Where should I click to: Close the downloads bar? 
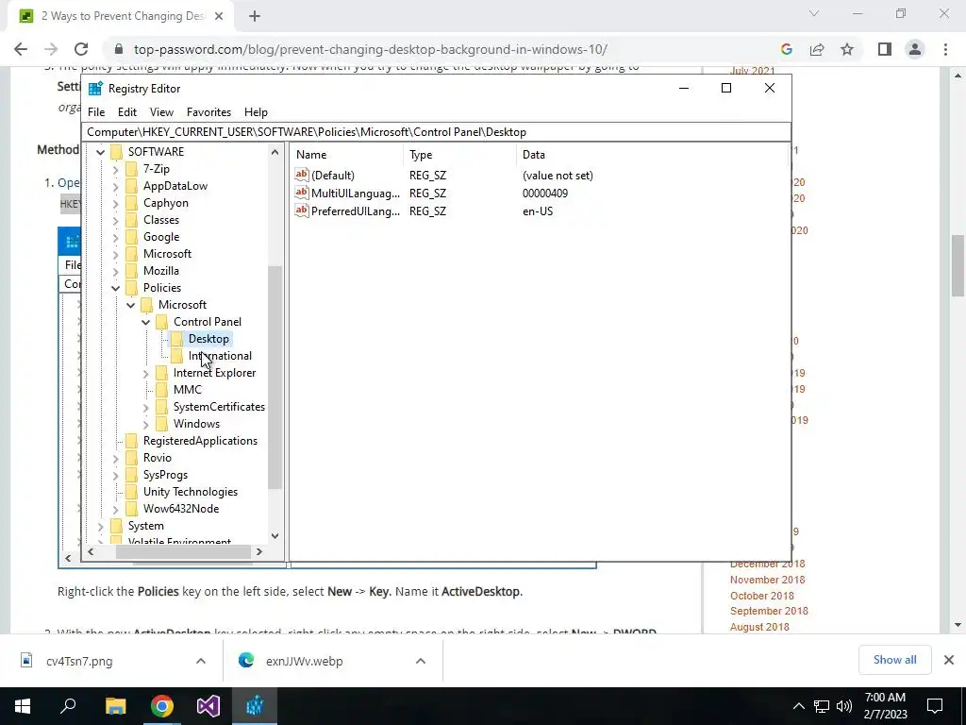(x=949, y=660)
